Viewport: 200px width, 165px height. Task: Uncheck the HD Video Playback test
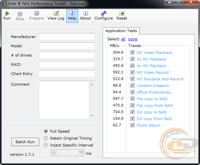tap(132, 52)
